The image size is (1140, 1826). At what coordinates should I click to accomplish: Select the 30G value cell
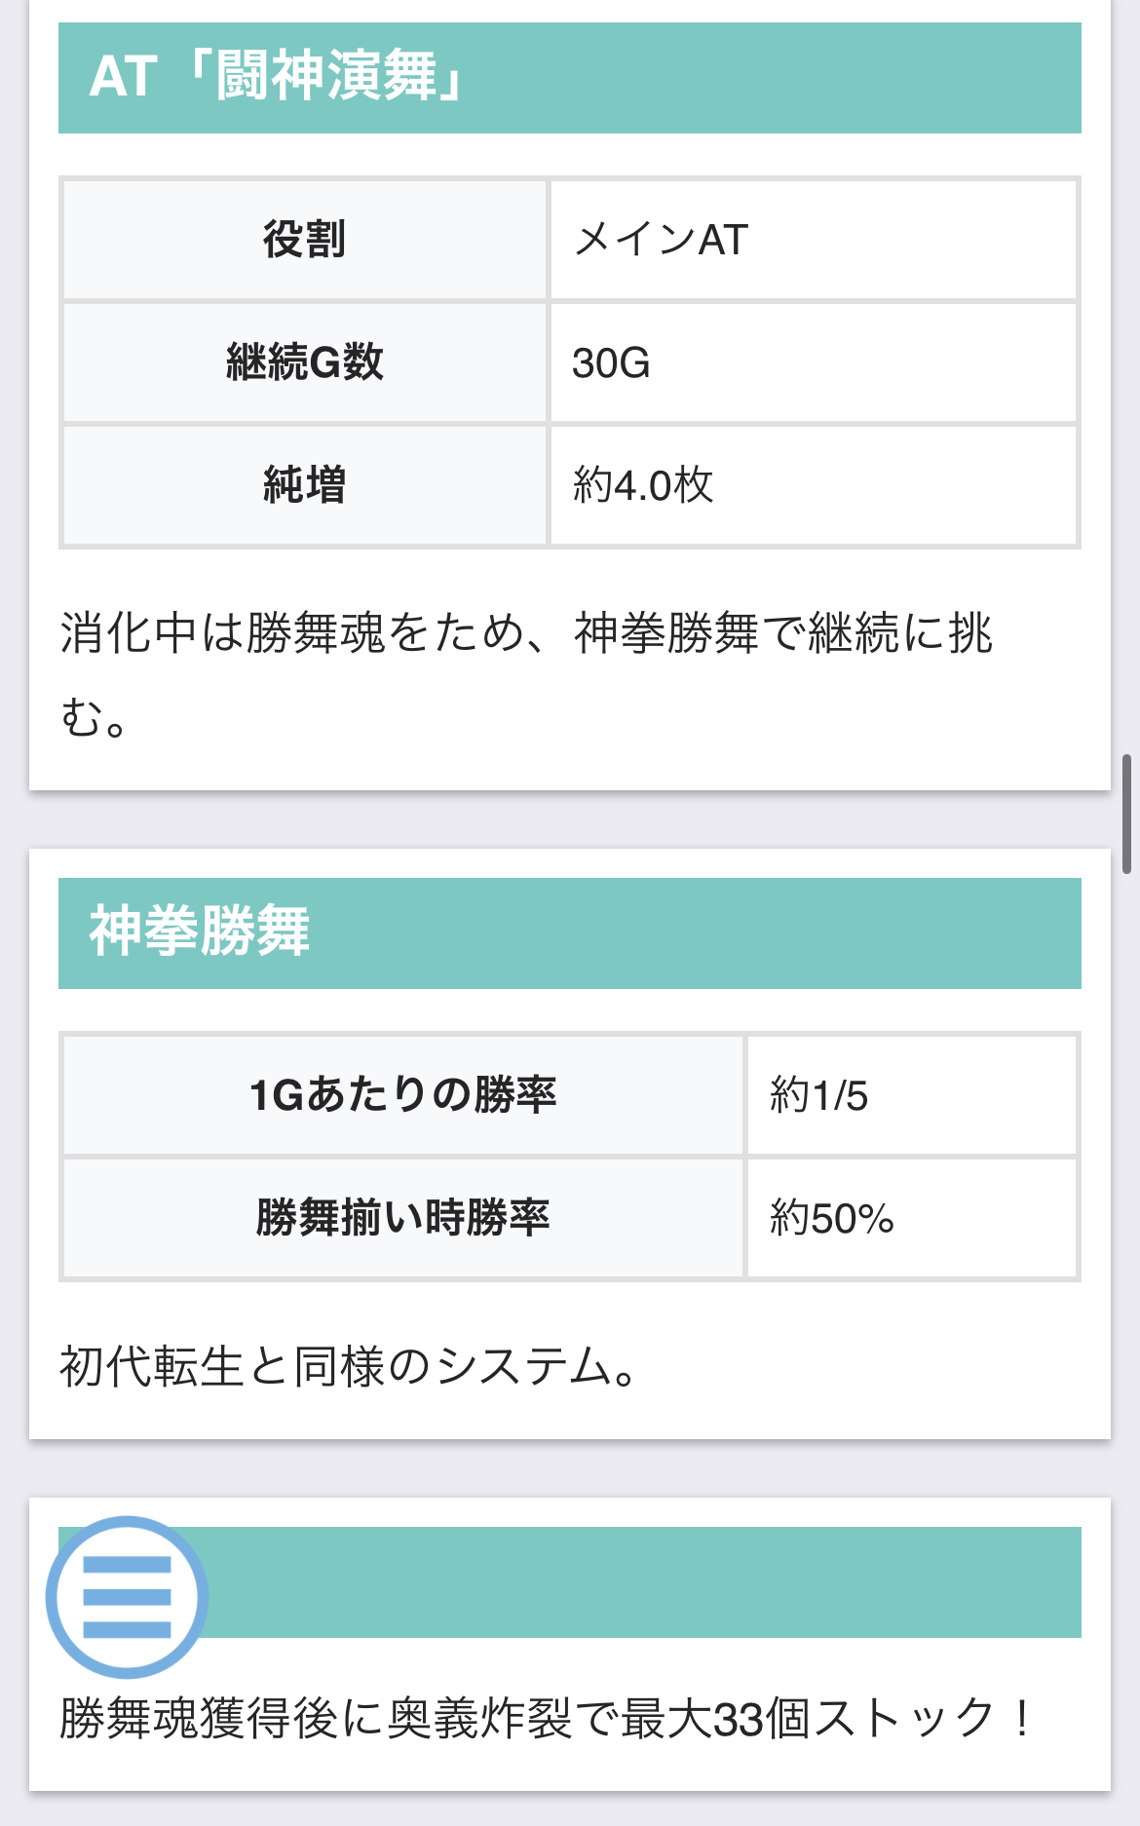tap(813, 362)
